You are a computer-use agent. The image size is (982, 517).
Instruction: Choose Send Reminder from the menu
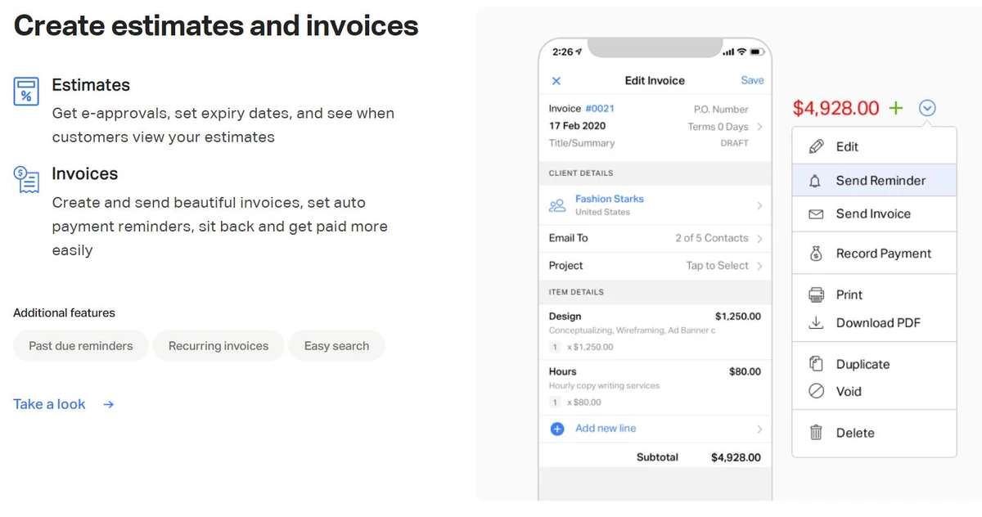874,181
